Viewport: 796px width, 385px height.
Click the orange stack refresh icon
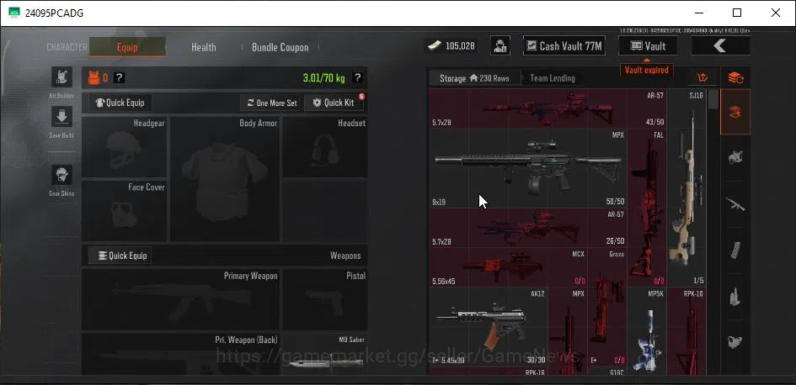[735, 78]
